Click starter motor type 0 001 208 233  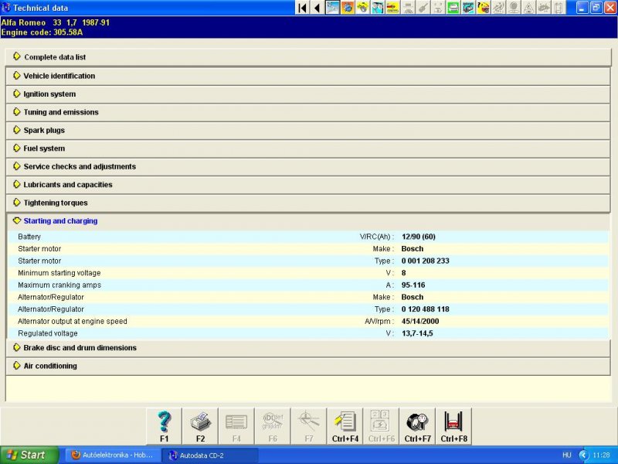pyautogui.click(x=426, y=261)
